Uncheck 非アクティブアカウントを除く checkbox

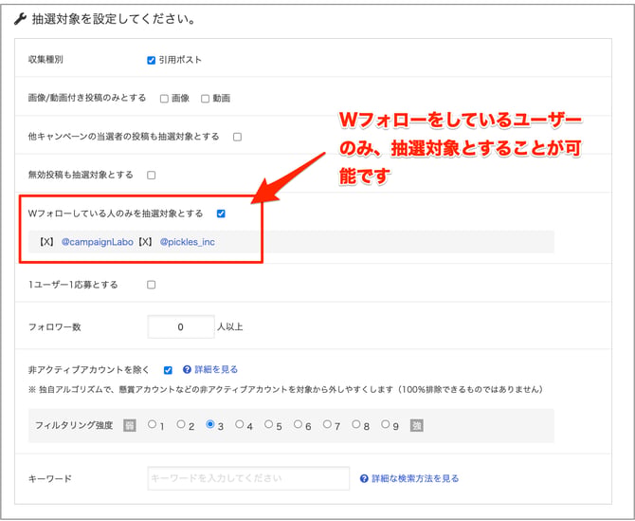click(x=168, y=370)
